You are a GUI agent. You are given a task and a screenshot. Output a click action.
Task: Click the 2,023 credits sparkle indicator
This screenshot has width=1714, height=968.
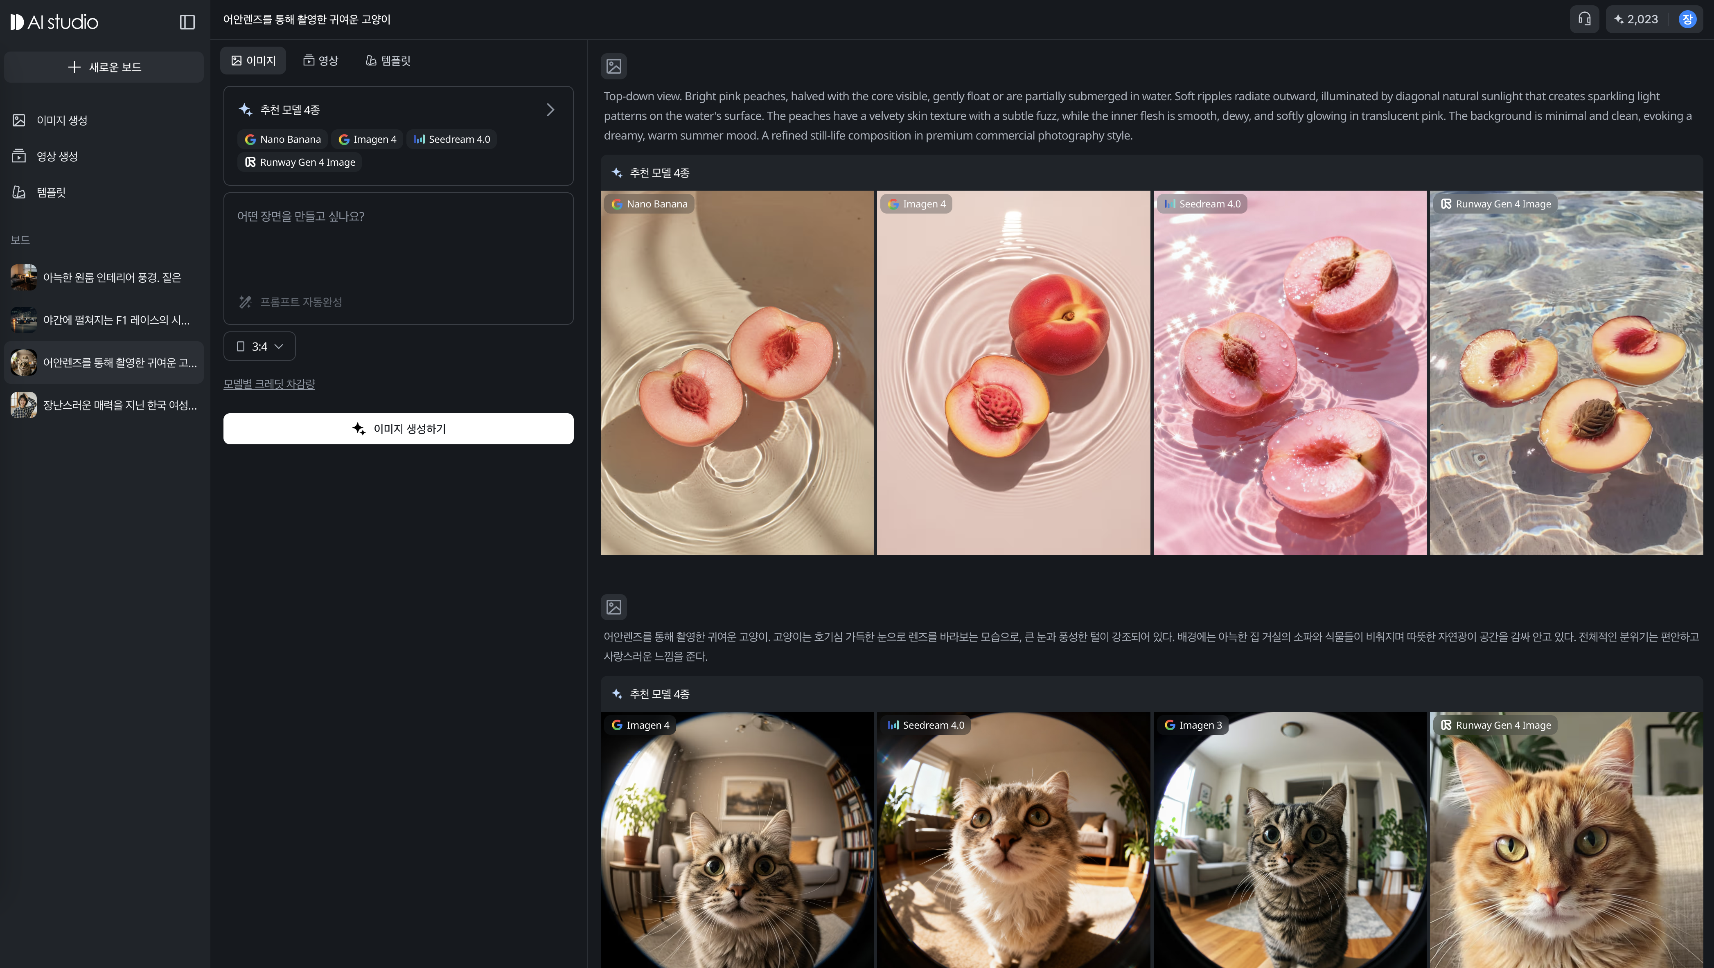[1636, 19]
